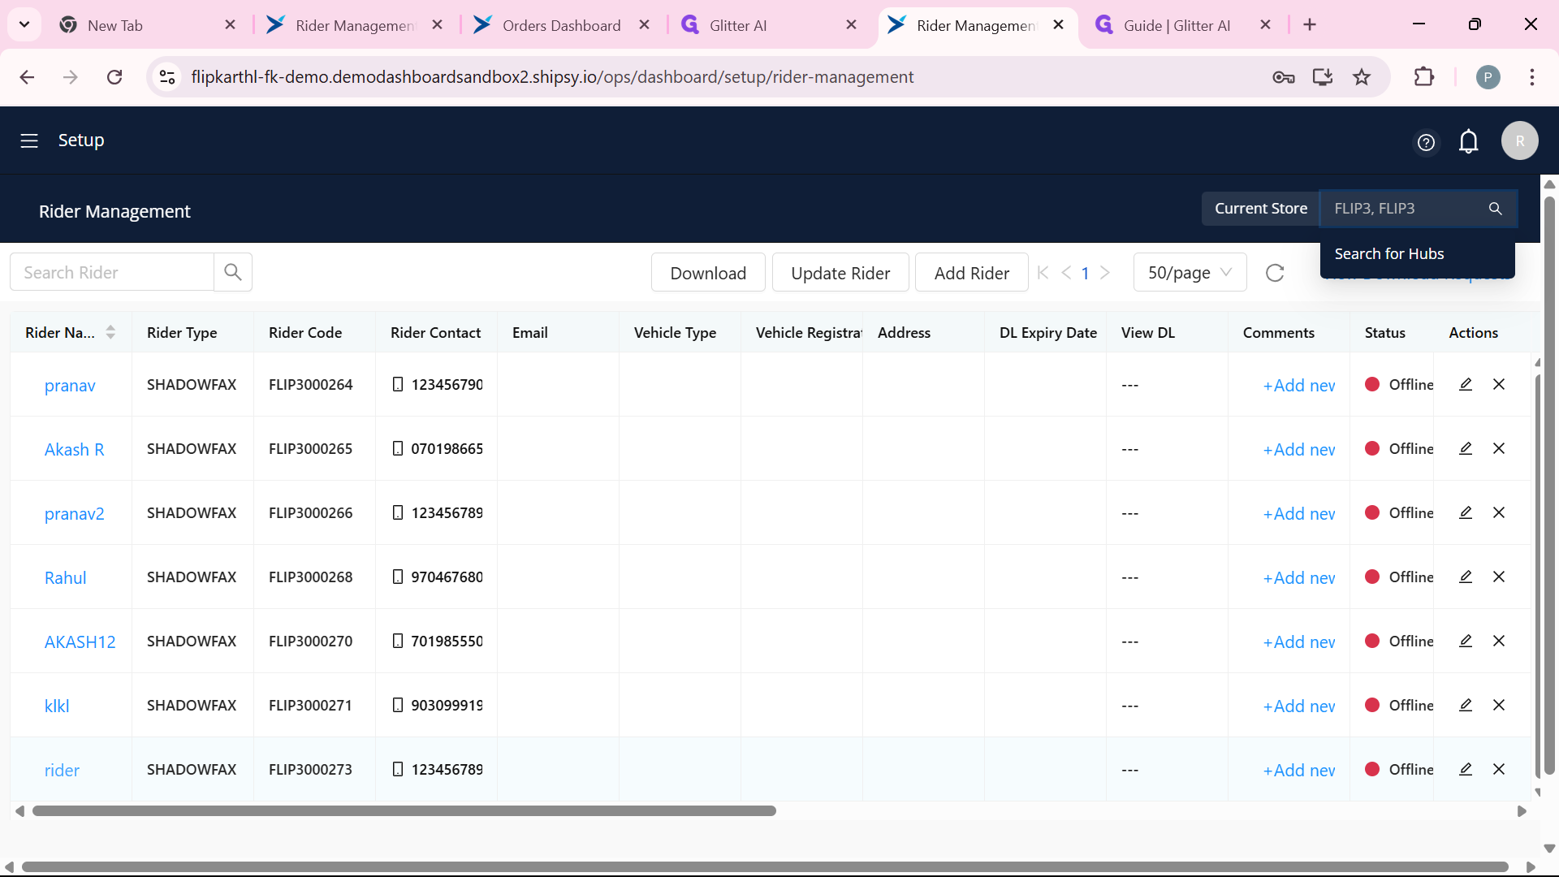Remove rider pranav2
This screenshot has height=877, width=1559.
pyautogui.click(x=1499, y=512)
